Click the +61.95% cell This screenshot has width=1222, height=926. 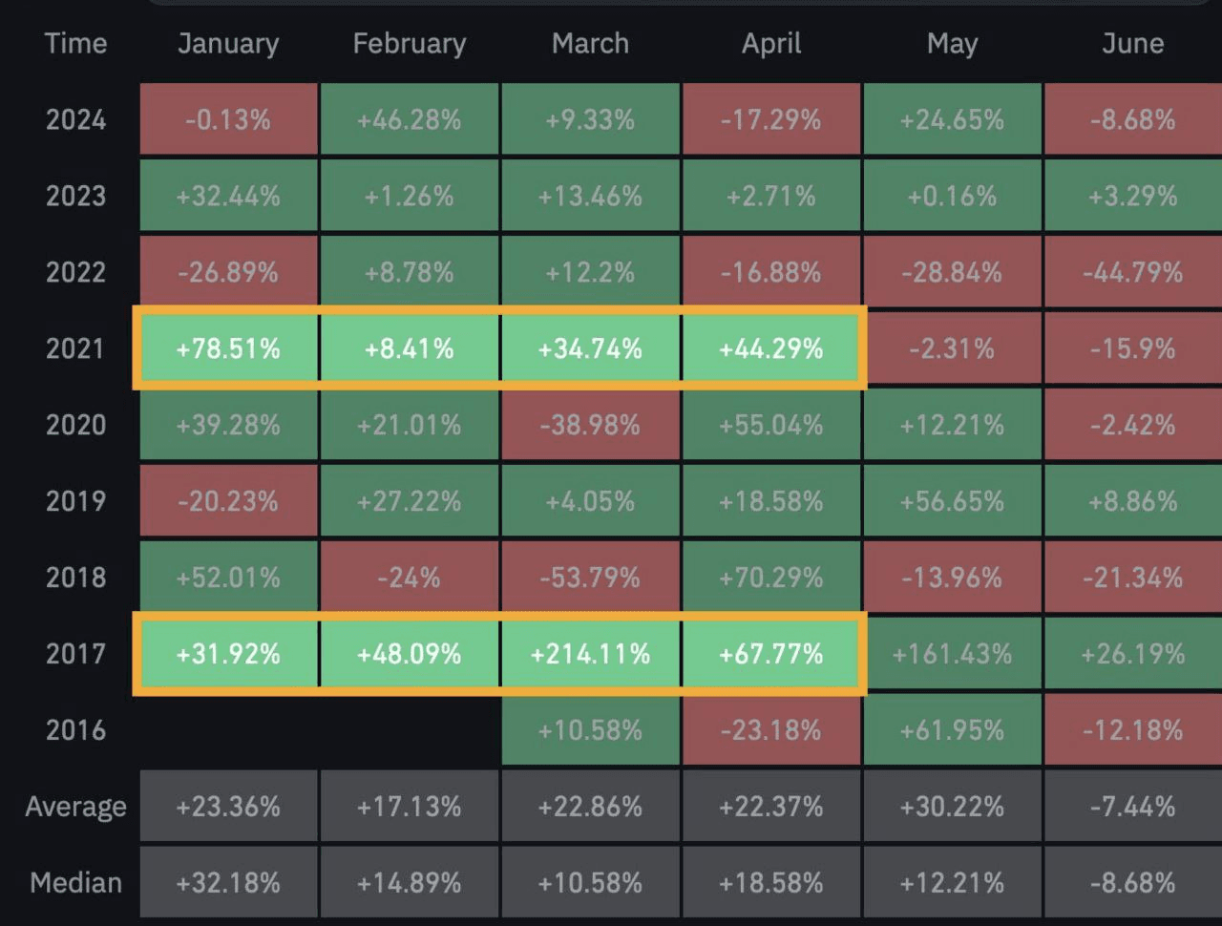click(x=952, y=730)
